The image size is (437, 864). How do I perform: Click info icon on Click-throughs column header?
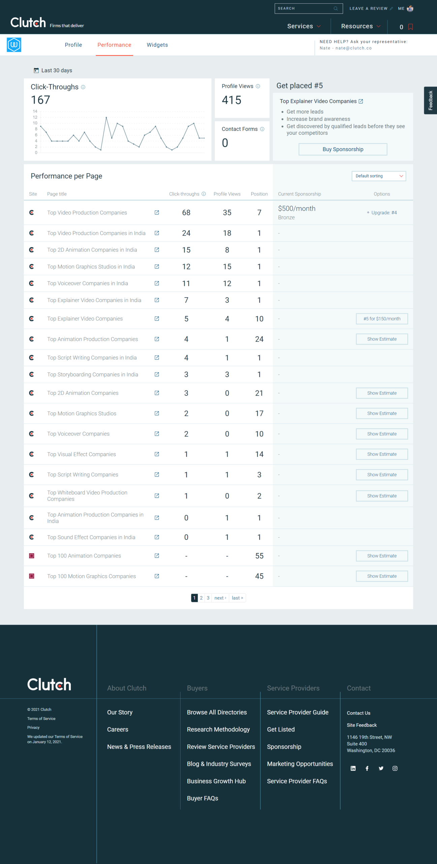(x=204, y=194)
